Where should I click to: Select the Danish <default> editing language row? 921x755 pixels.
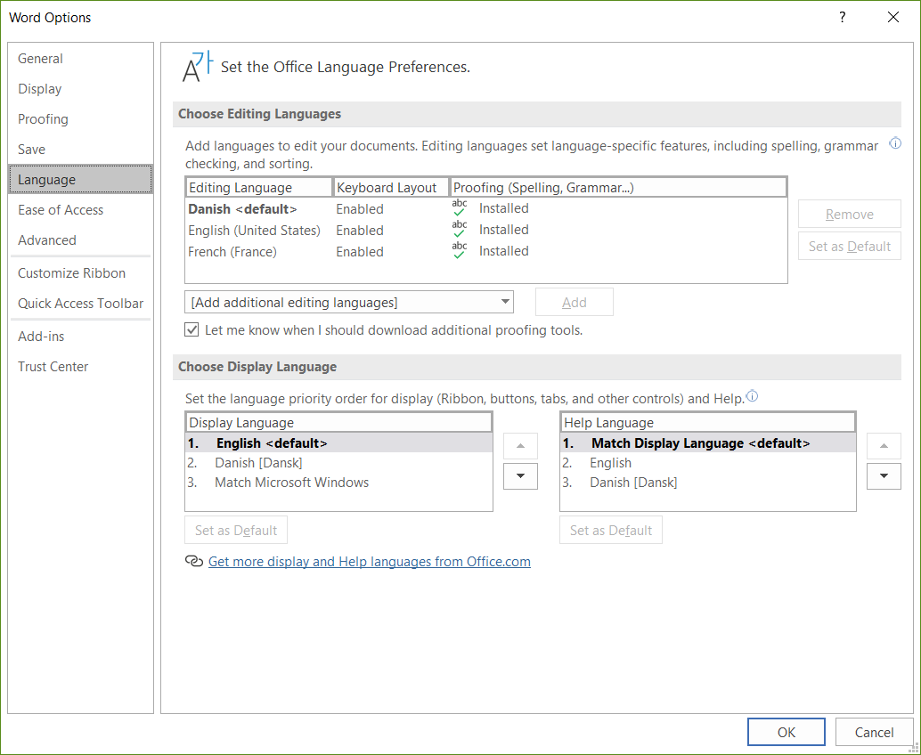[x=485, y=209]
